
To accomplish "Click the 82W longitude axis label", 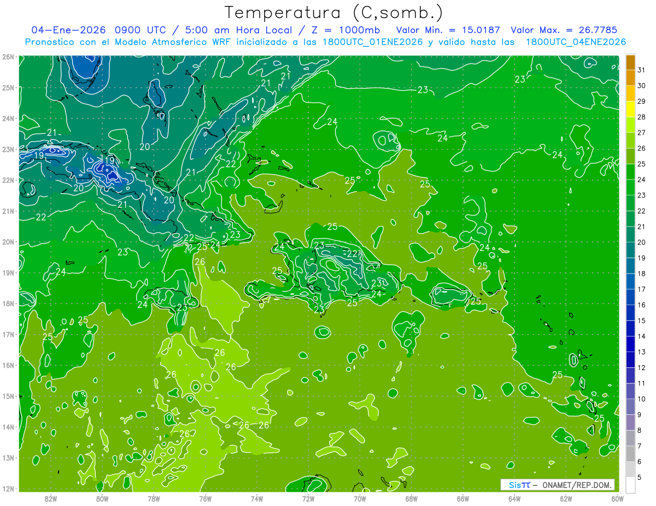I will pyautogui.click(x=51, y=498).
